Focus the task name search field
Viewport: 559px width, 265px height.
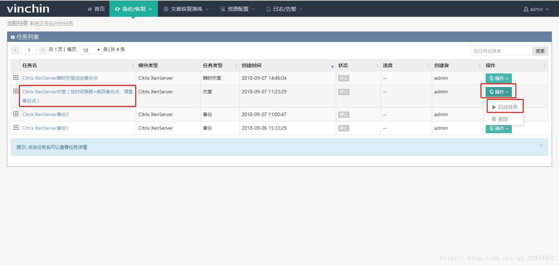click(500, 51)
